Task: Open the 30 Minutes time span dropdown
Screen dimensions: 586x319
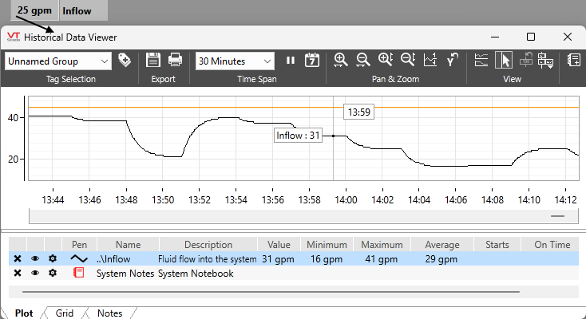Action: pos(267,61)
